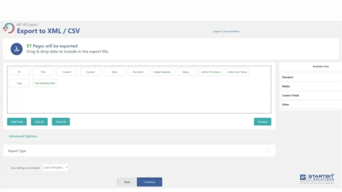Enable the Save settings as a template checkbox

pos(8,167)
